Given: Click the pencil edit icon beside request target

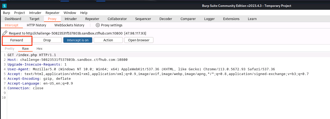Looking at the screenshot, I should pos(5,33).
